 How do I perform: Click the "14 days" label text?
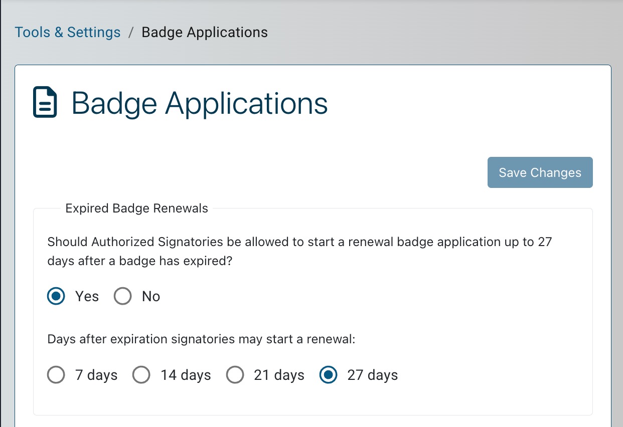[x=186, y=375]
